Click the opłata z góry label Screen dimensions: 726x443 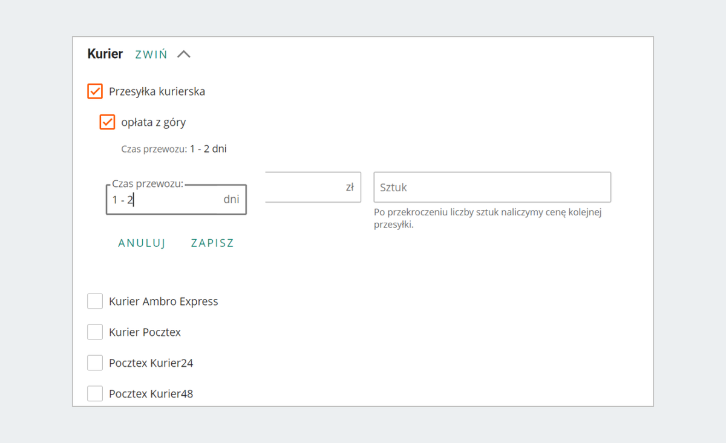tap(154, 122)
